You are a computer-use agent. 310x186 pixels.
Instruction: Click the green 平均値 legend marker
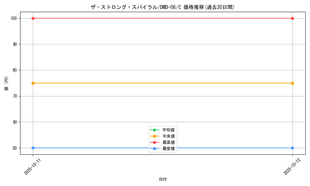coord(154,130)
